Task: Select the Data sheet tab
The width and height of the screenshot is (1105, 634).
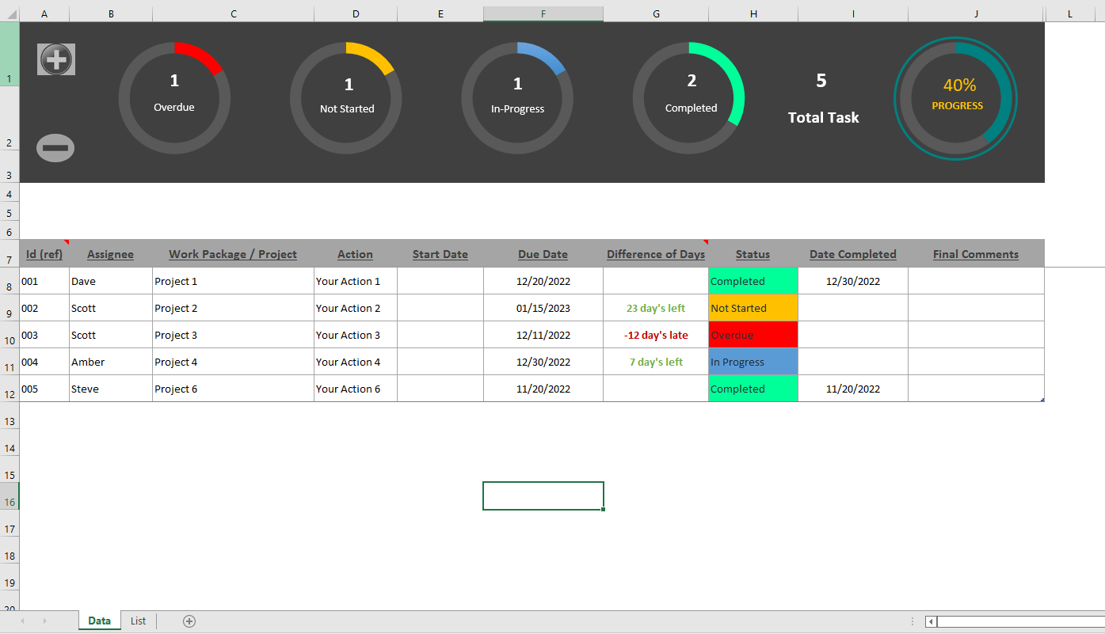Action: click(100, 621)
